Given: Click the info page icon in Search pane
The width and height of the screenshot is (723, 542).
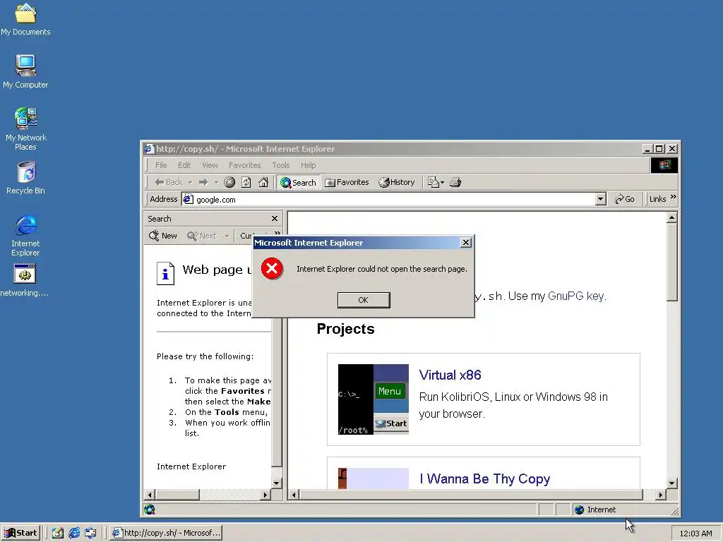Looking at the screenshot, I should tap(165, 273).
